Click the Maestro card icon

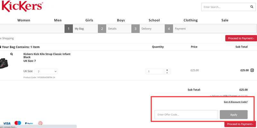click(18, 123)
